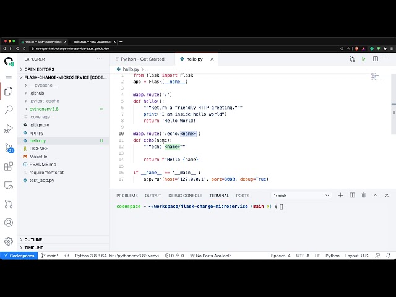Screen dimensions: 396x297
Task: Click UTF-8 encoding in status bar
Action: point(303,256)
